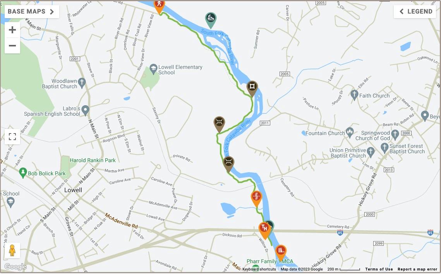Click the teal kayak launch marker
The width and height of the screenshot is (441, 274).
211,20
